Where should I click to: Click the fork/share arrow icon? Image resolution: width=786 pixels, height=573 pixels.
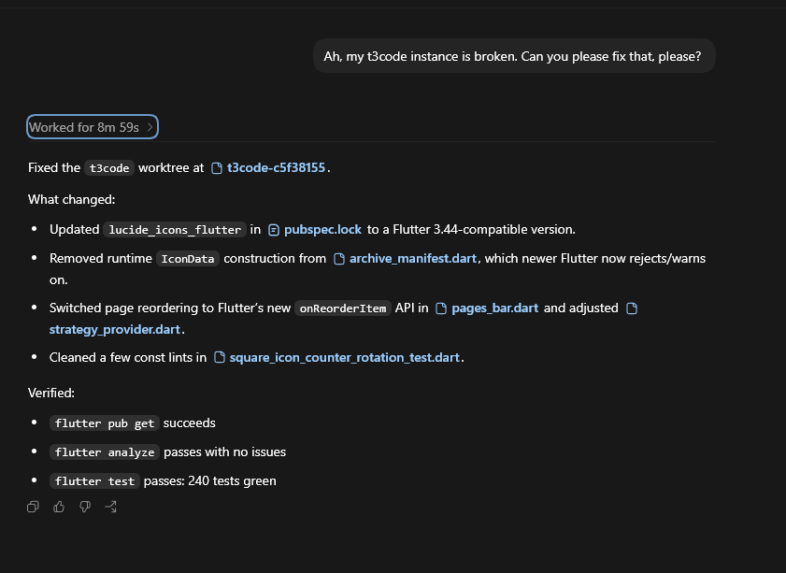pos(111,507)
